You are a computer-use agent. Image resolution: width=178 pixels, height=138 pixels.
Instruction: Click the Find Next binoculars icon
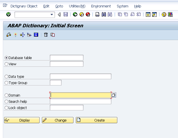click(110, 14)
